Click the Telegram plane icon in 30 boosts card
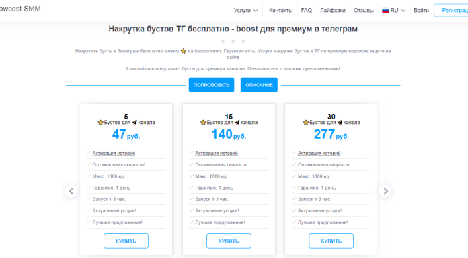Image resolution: width=468 pixels, height=258 pixels. pyautogui.click(x=340, y=123)
